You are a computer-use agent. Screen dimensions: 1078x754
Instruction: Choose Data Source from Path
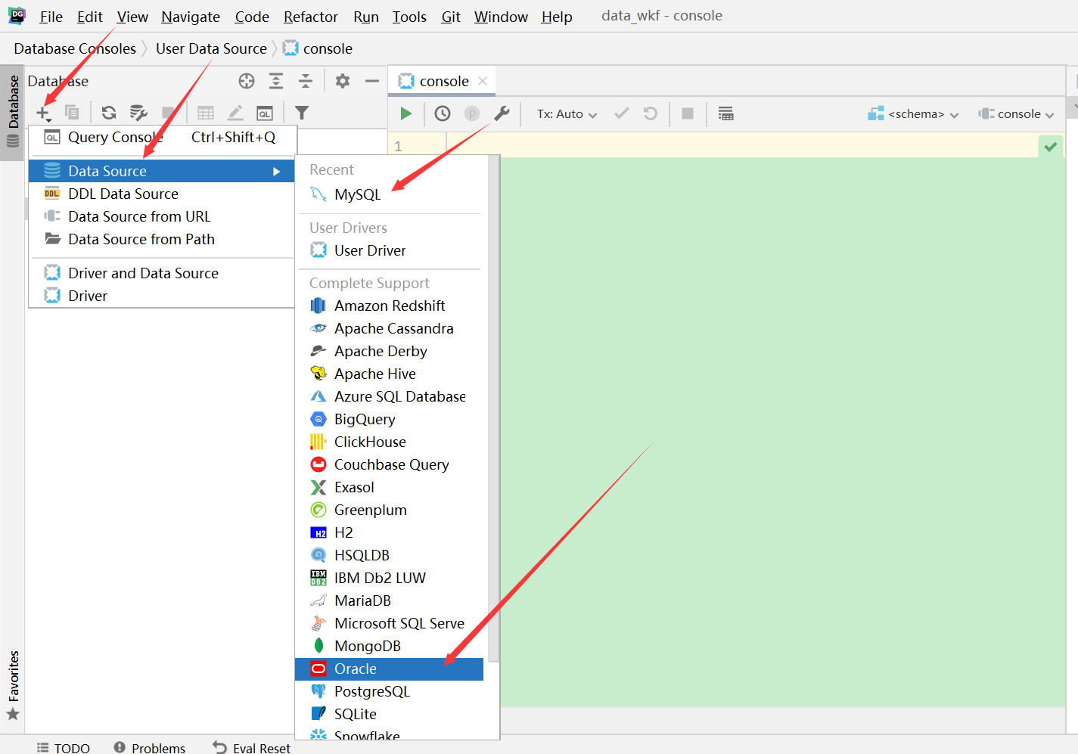click(161, 239)
